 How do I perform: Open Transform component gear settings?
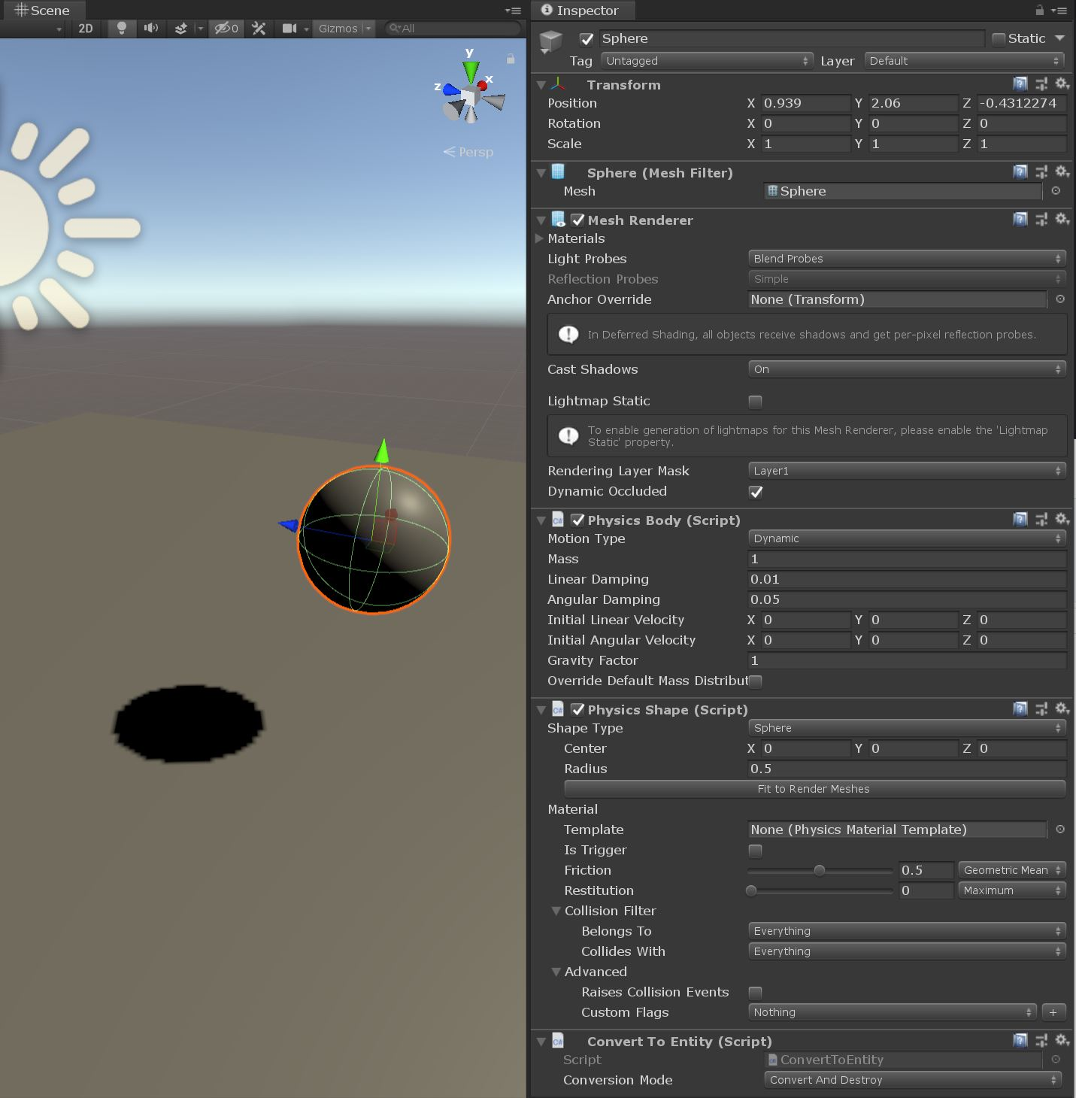[x=1062, y=84]
